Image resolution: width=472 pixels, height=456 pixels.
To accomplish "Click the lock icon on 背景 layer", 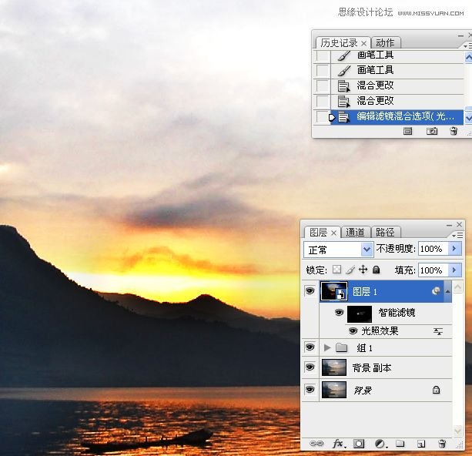I will pos(436,390).
